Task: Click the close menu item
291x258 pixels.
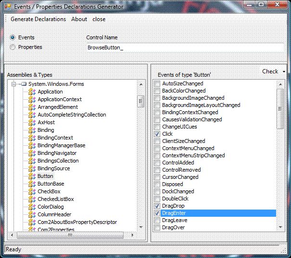Action: coord(99,19)
